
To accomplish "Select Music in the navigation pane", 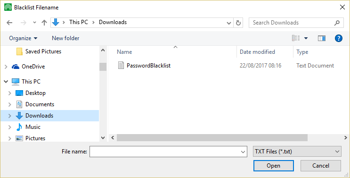I will pos(33,127).
